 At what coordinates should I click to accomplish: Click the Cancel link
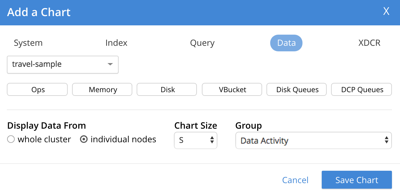click(295, 180)
